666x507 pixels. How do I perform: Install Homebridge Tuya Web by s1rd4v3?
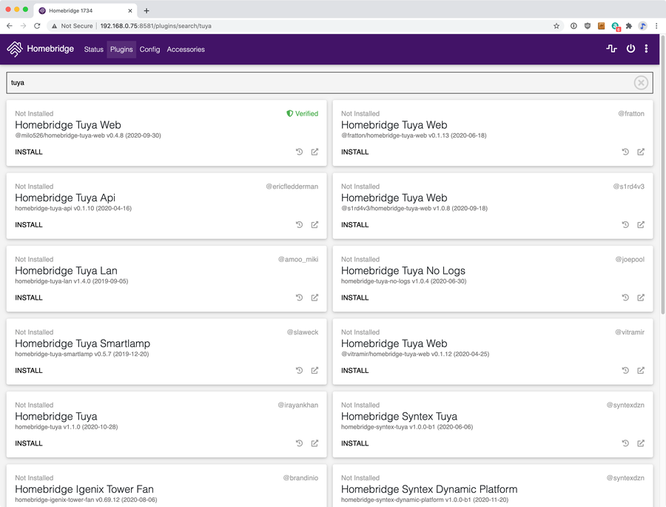[x=354, y=225]
